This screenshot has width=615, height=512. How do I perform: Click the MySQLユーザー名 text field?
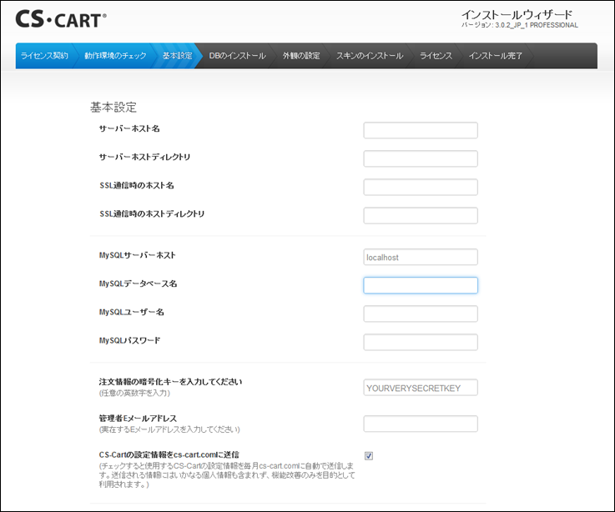421,314
